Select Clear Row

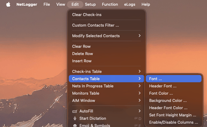click(107, 47)
